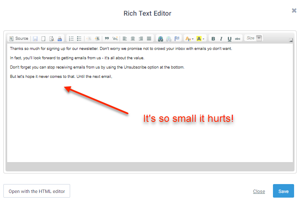This screenshot has height=201, width=300.
Task: Align text to the left
Action: point(125,39)
